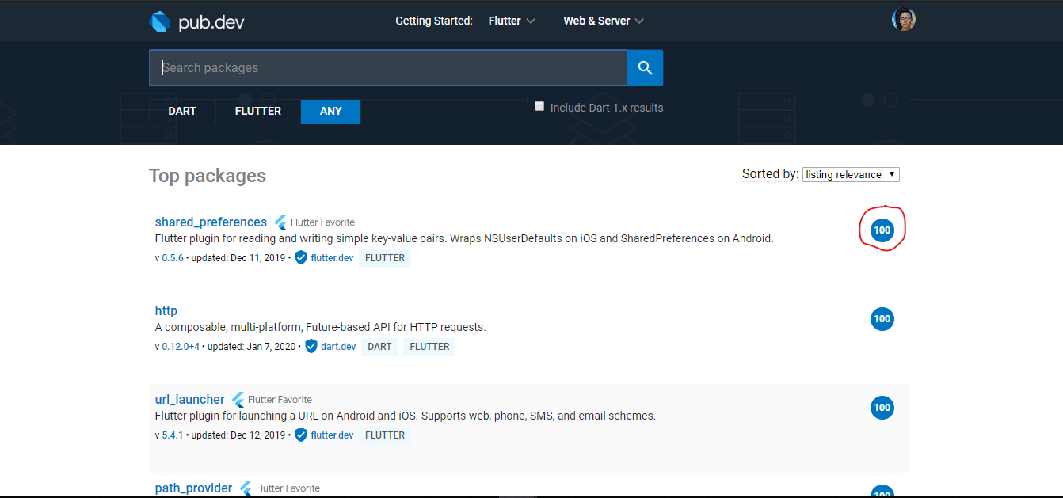Image resolution: width=1063 pixels, height=498 pixels.
Task: Click the Flutter Favorite icon beside shared_preferences
Action: tap(280, 222)
